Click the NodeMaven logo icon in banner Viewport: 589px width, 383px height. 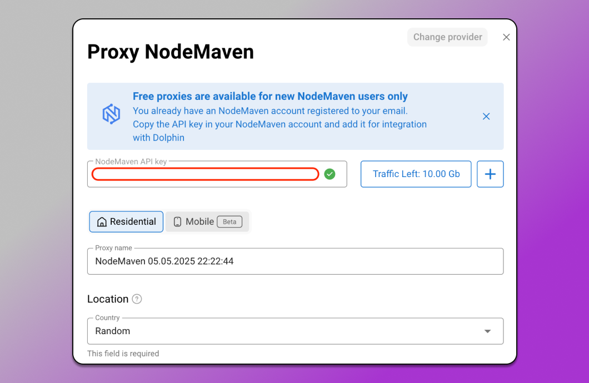pos(111,114)
